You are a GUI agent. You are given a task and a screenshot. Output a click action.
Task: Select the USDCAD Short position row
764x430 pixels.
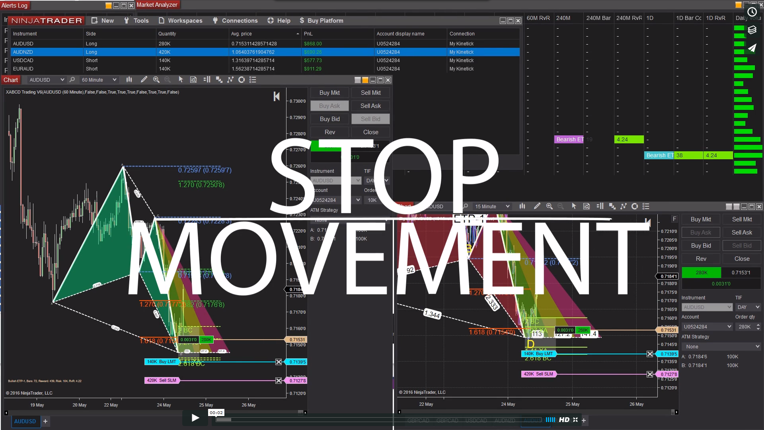point(265,60)
